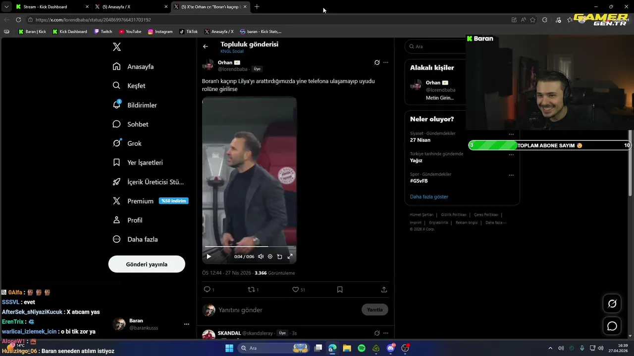Open Baran | Kick bookmark

(x=32, y=32)
